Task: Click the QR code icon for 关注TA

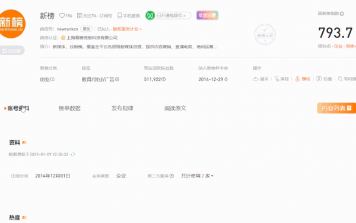Action: point(80,15)
